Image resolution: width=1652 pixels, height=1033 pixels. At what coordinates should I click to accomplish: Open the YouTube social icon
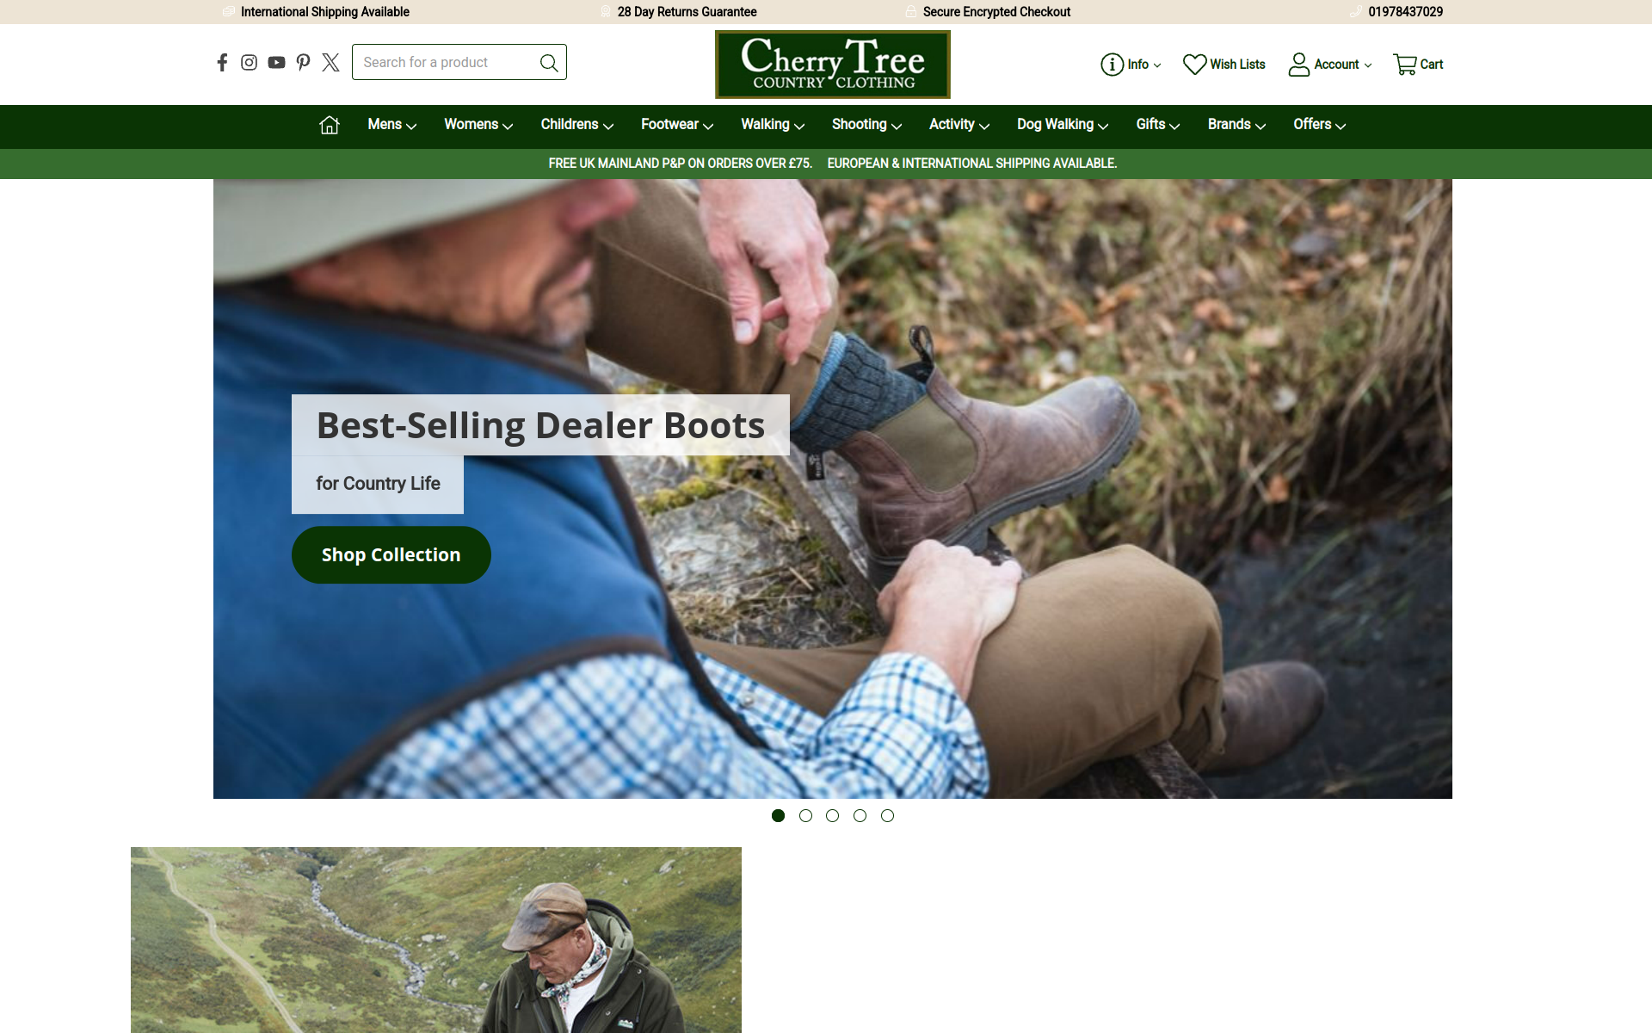pyautogui.click(x=276, y=63)
